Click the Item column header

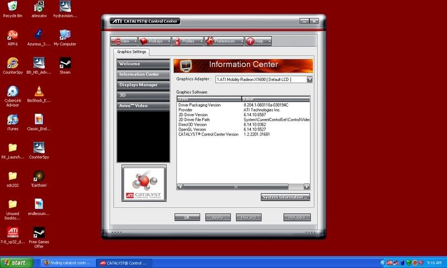click(209, 99)
